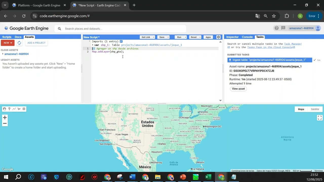Click the Save button

[162, 37]
